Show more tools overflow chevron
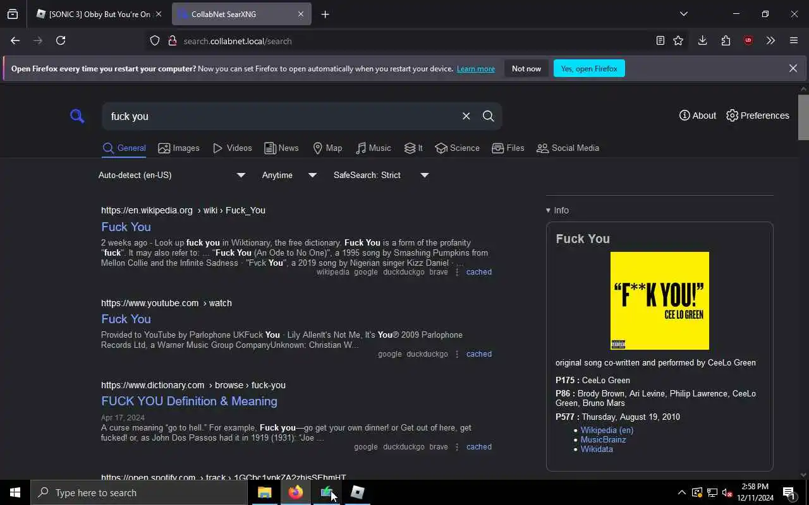 point(770,40)
